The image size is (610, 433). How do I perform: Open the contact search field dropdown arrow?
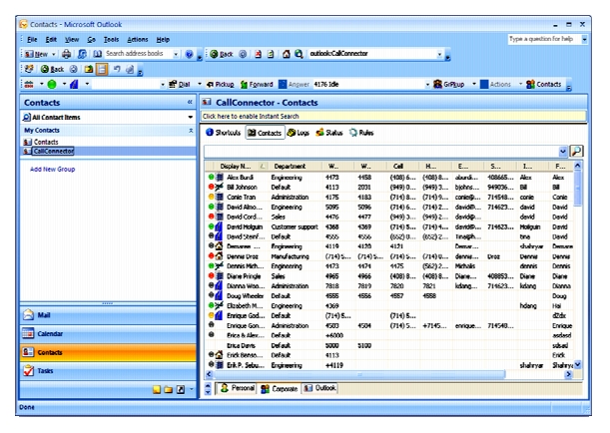[x=562, y=152]
